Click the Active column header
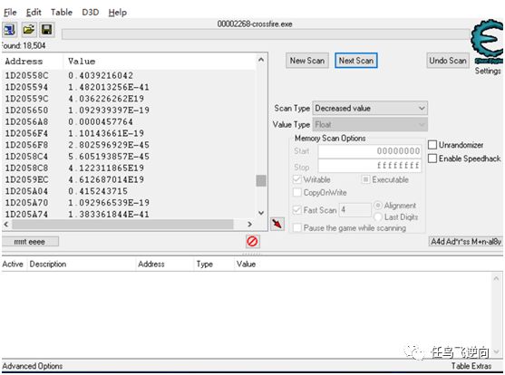505x375 pixels. 14,264
